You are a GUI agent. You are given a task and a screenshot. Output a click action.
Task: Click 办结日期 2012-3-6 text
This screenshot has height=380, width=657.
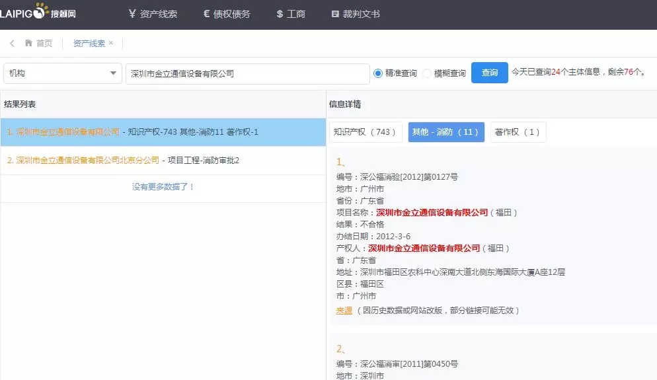click(x=373, y=237)
